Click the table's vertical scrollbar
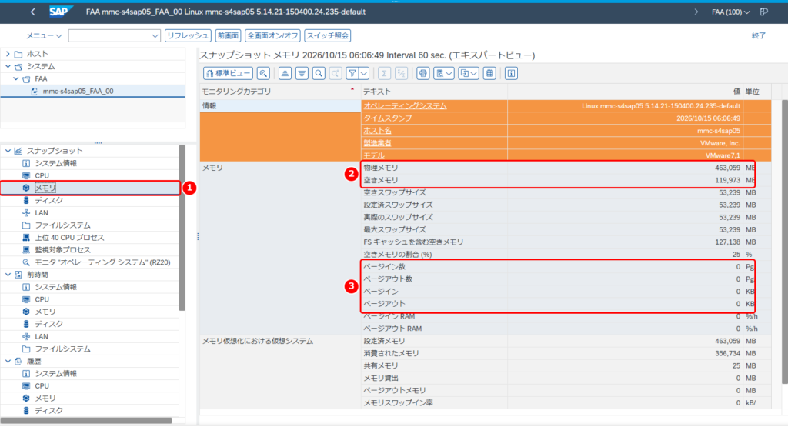 785,241
